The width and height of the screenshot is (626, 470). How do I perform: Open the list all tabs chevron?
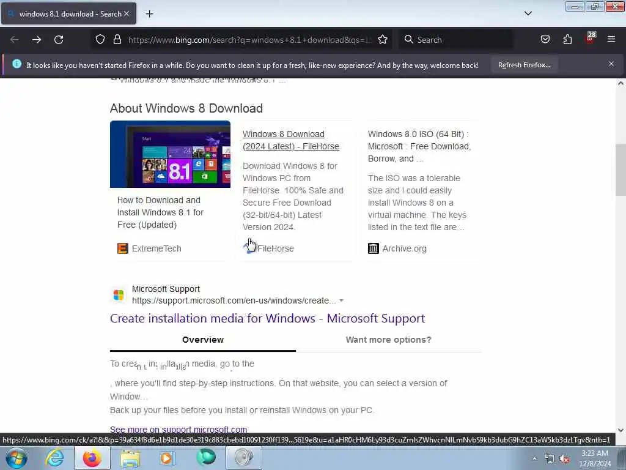coord(528,13)
